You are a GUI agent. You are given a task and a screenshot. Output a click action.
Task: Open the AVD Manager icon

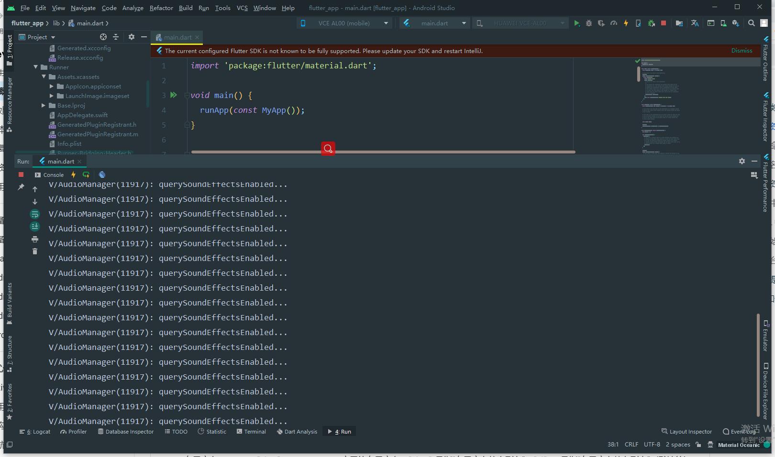723,23
